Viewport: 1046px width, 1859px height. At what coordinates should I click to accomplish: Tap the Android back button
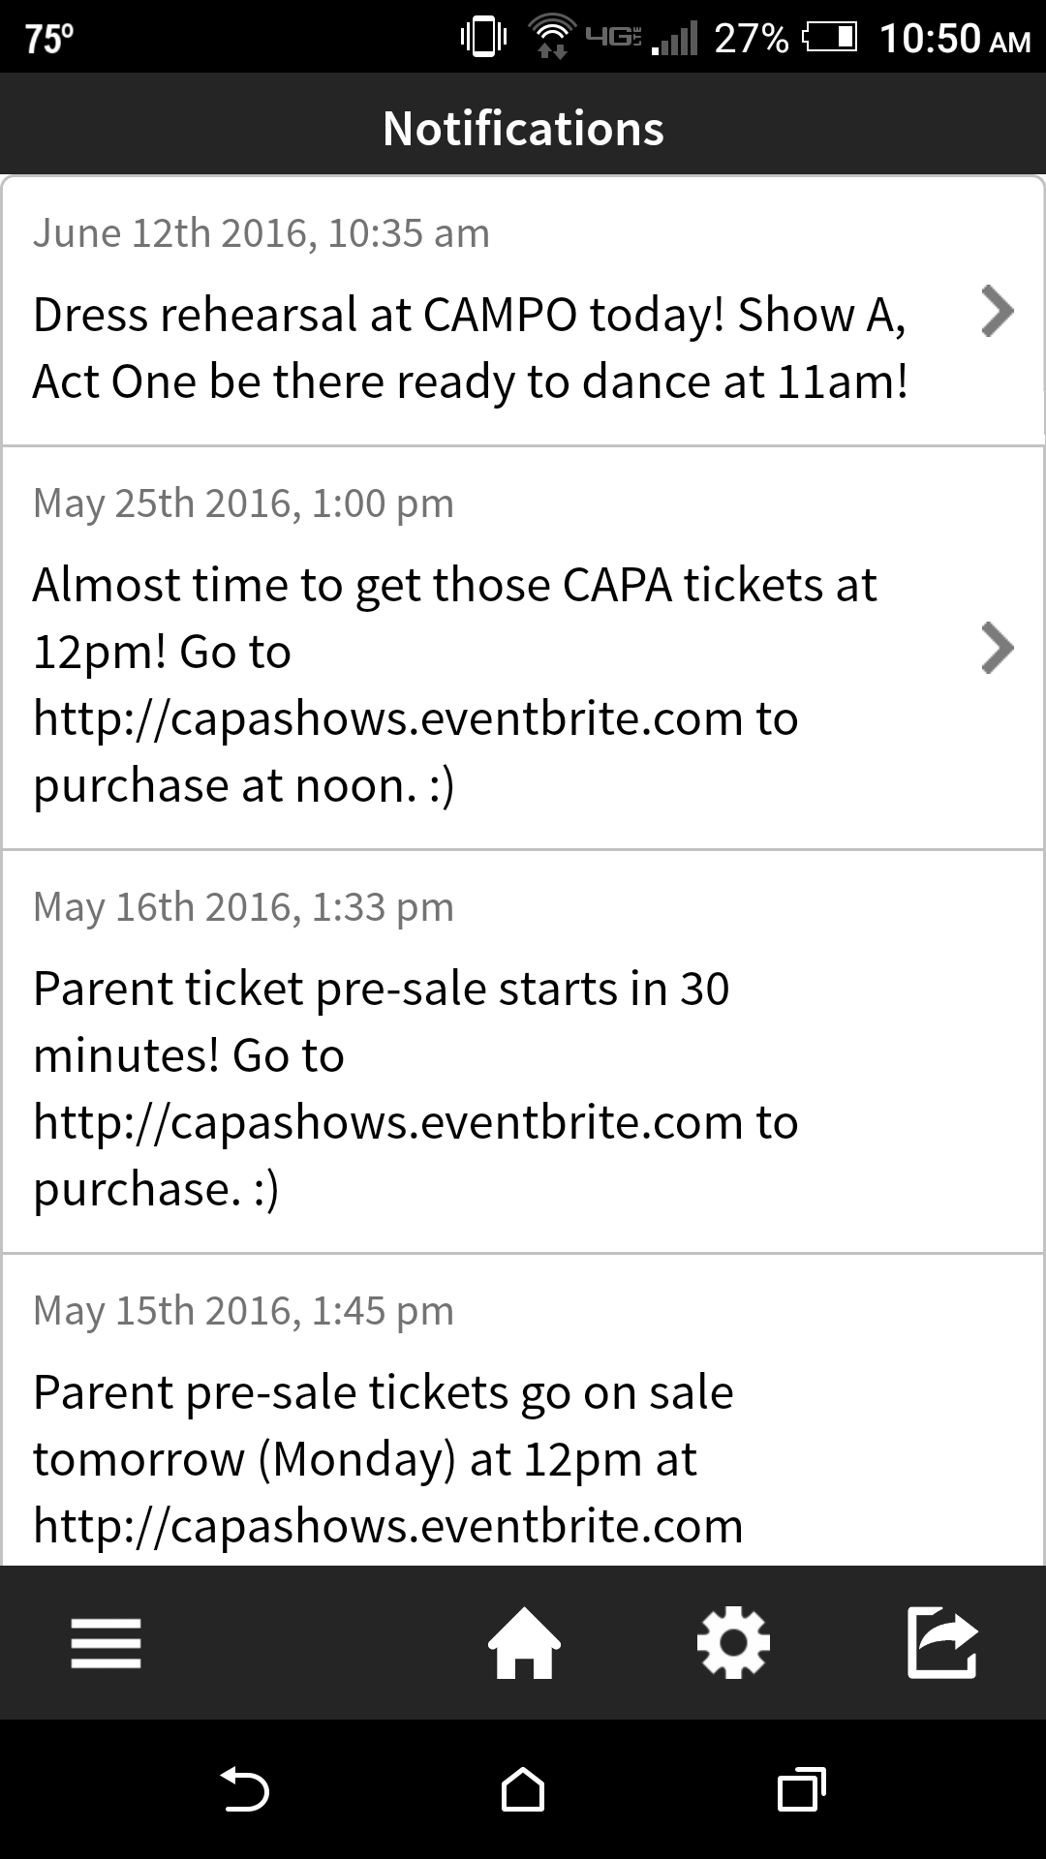(244, 1789)
